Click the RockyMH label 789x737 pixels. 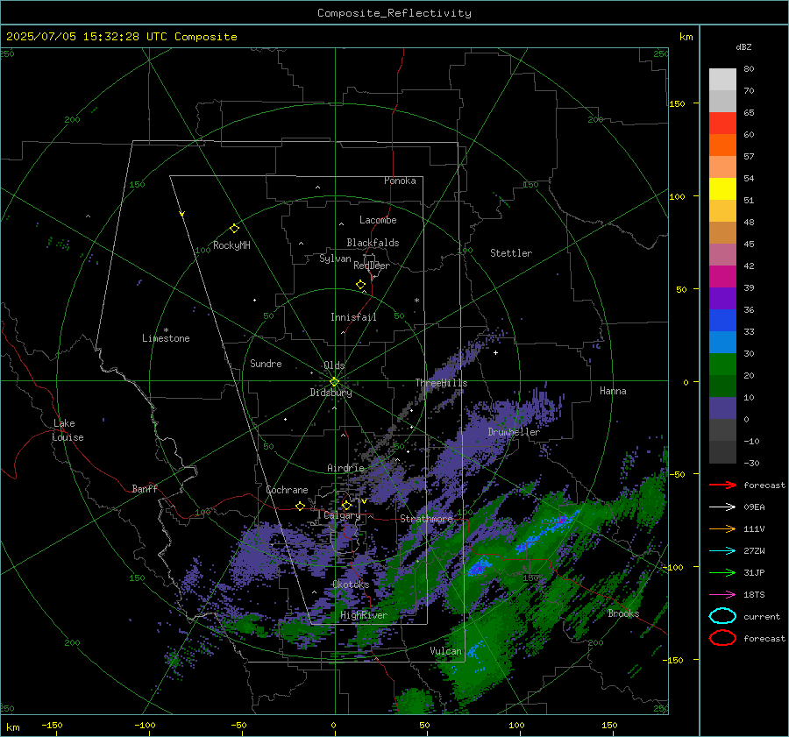(231, 245)
